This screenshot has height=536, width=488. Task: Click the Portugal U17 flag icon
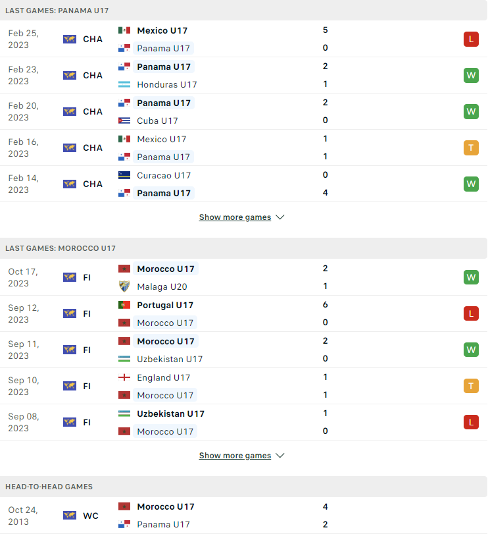coord(124,305)
